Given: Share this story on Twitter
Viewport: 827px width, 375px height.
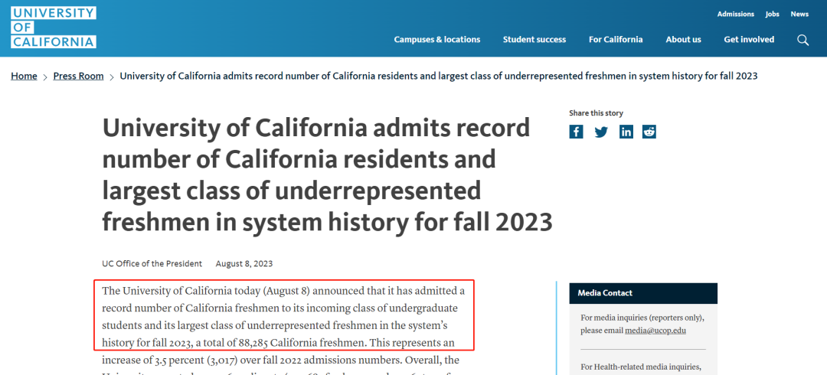Looking at the screenshot, I should click(601, 132).
